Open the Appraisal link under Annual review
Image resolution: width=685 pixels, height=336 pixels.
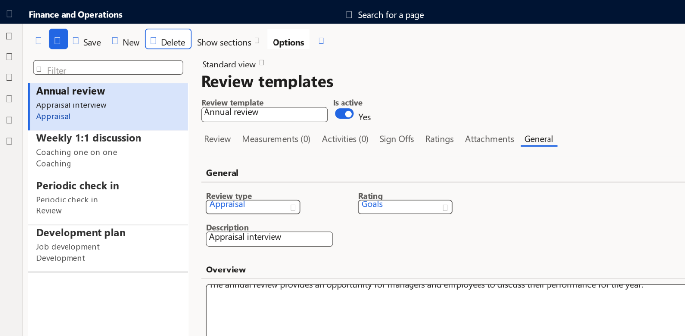[54, 116]
